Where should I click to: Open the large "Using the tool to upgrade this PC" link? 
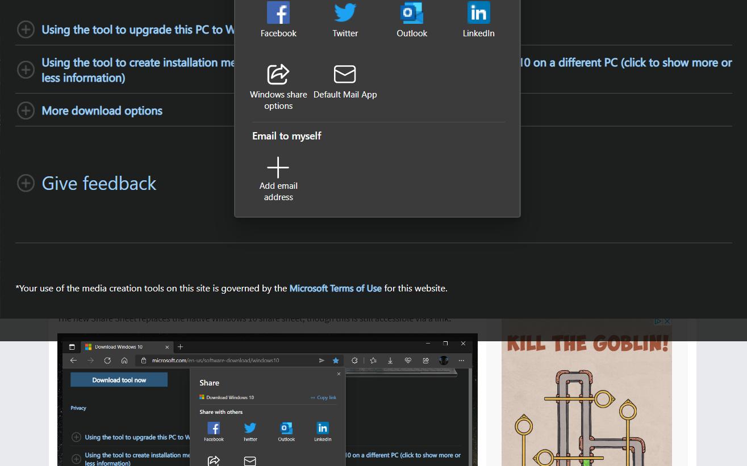pyautogui.click(x=138, y=29)
